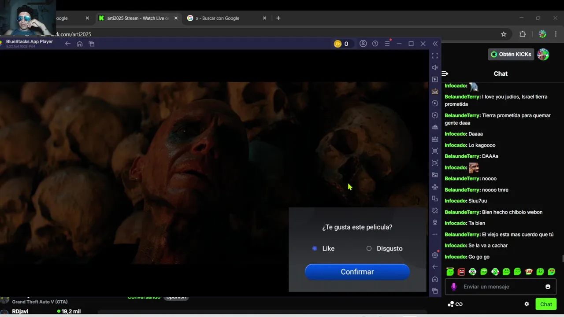The height and width of the screenshot is (317, 564).
Task: Click Infocado username on 'Go go go'
Action: tap(456, 257)
